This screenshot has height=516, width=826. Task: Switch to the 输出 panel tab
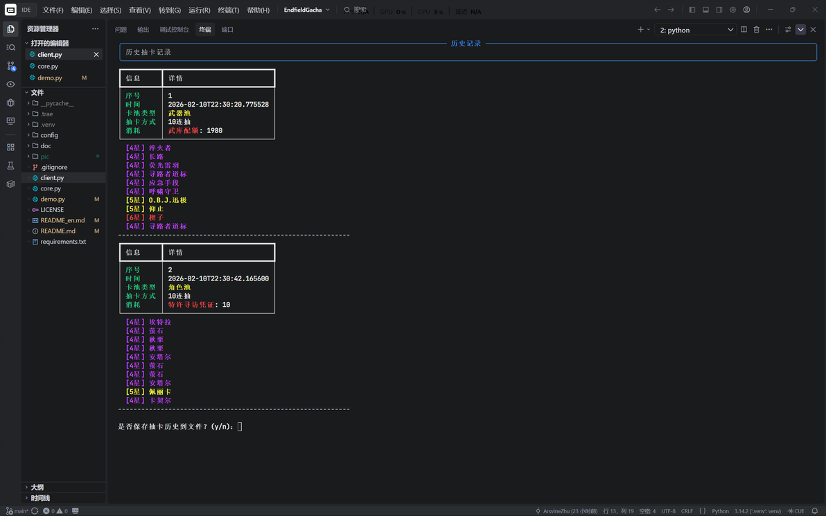coord(143,30)
